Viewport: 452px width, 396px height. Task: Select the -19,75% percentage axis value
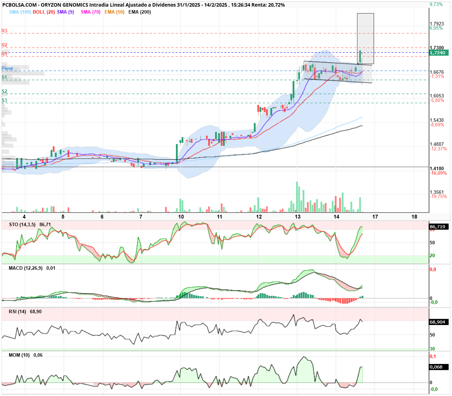(438, 197)
